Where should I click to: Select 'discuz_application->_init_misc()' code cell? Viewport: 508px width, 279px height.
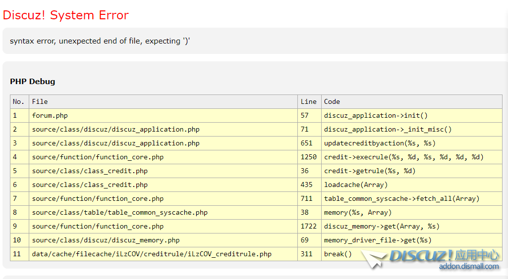(412, 129)
